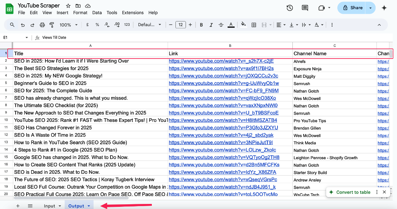Screen dimensions: 397x209
Task: Open the Extensions menu
Action: (133, 13)
